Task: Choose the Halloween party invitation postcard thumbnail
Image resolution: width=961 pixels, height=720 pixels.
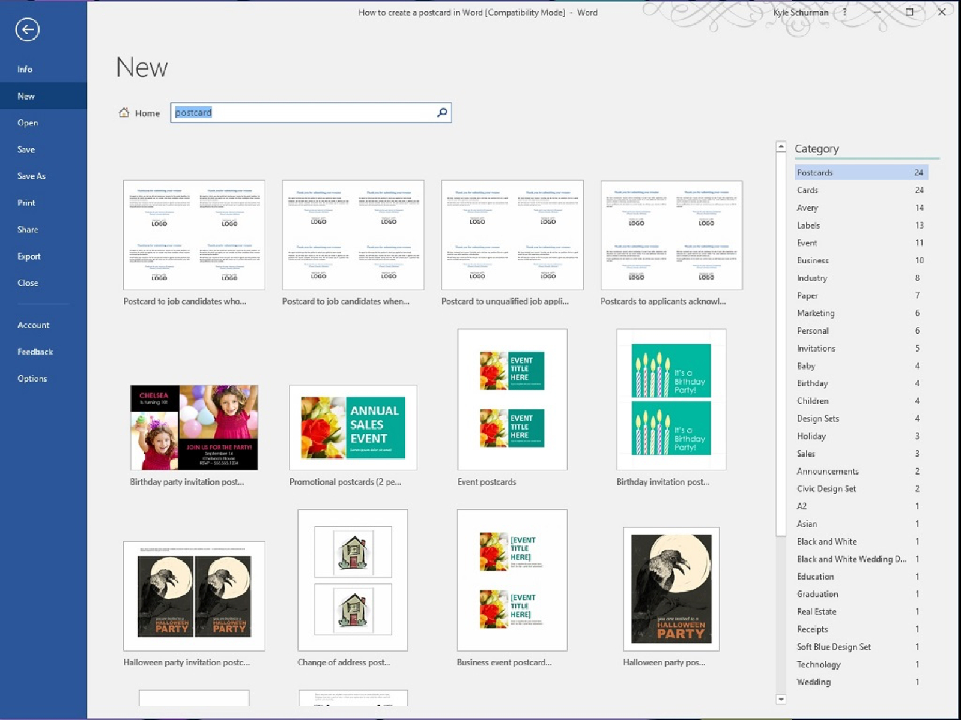Action: click(x=194, y=596)
